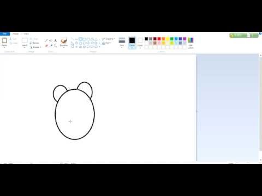Pick the green color swatch
262x196 pixels.
tap(172, 39)
